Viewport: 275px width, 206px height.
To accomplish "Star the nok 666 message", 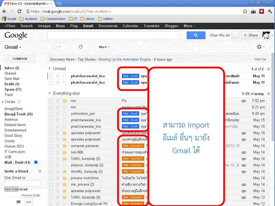I will tap(58, 152).
